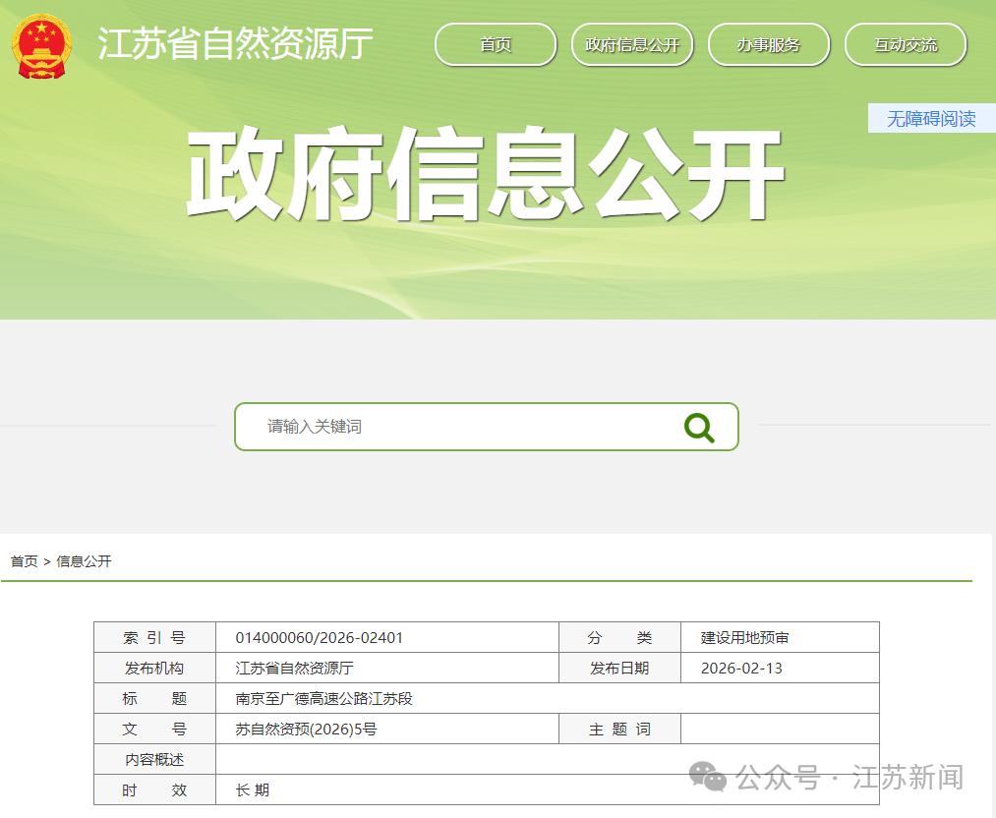Open the 互动交流 navigation tab
Image resolution: width=996 pixels, height=818 pixels.
tap(906, 44)
